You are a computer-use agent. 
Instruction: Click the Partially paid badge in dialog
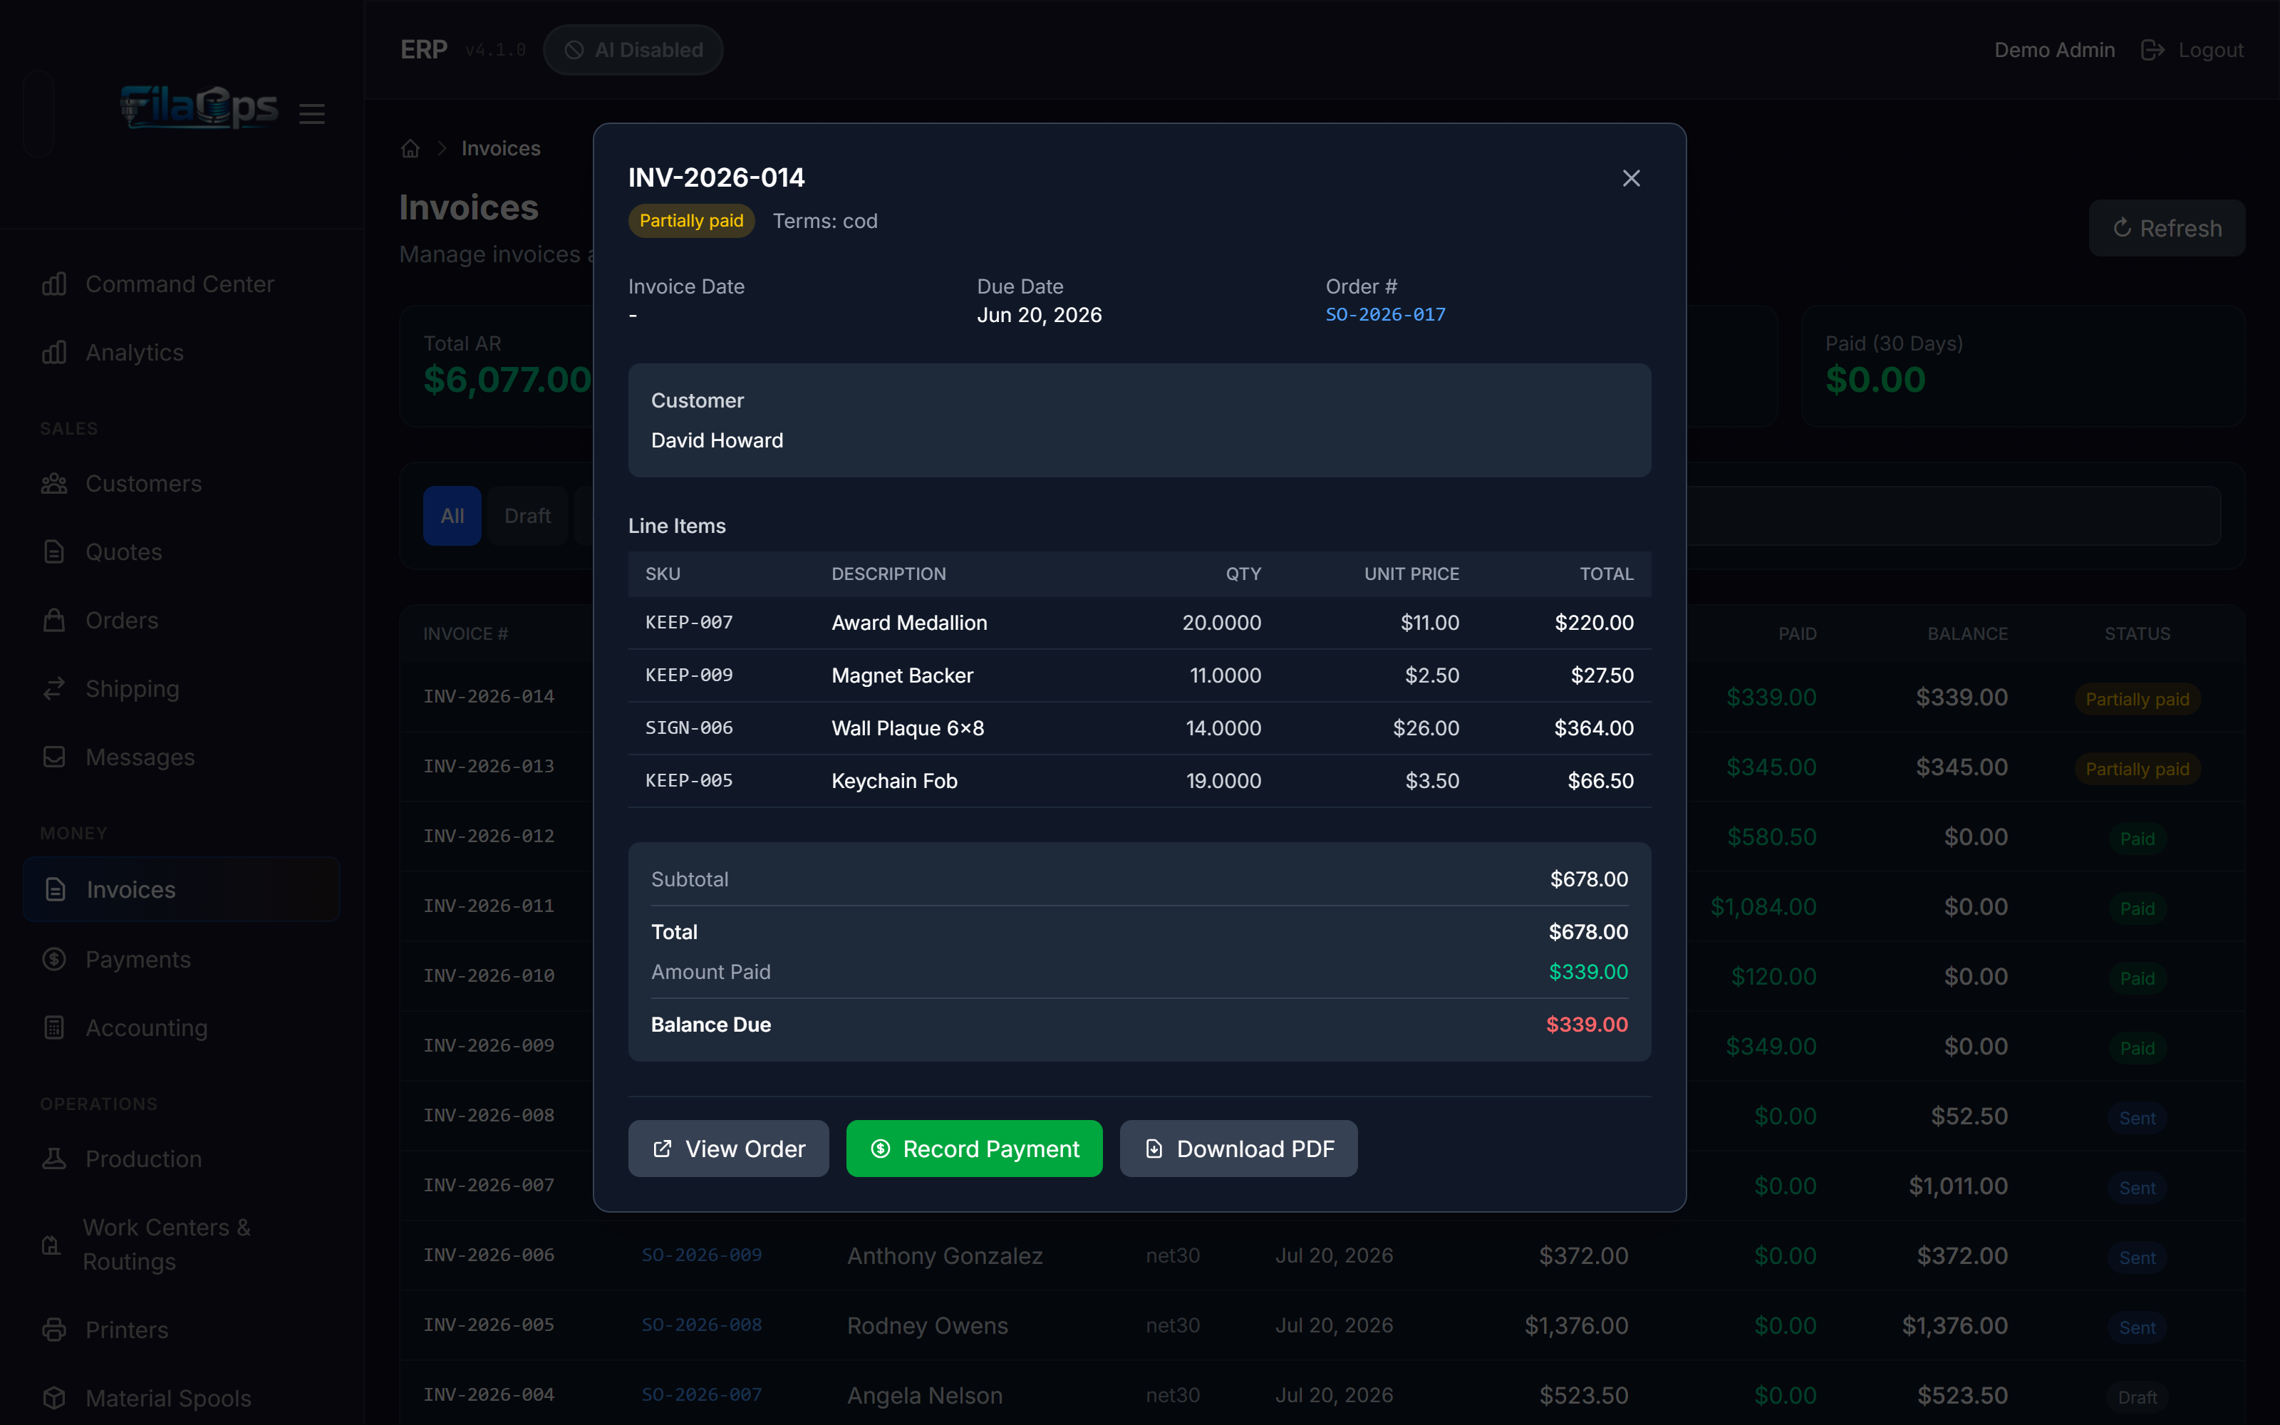(x=692, y=221)
